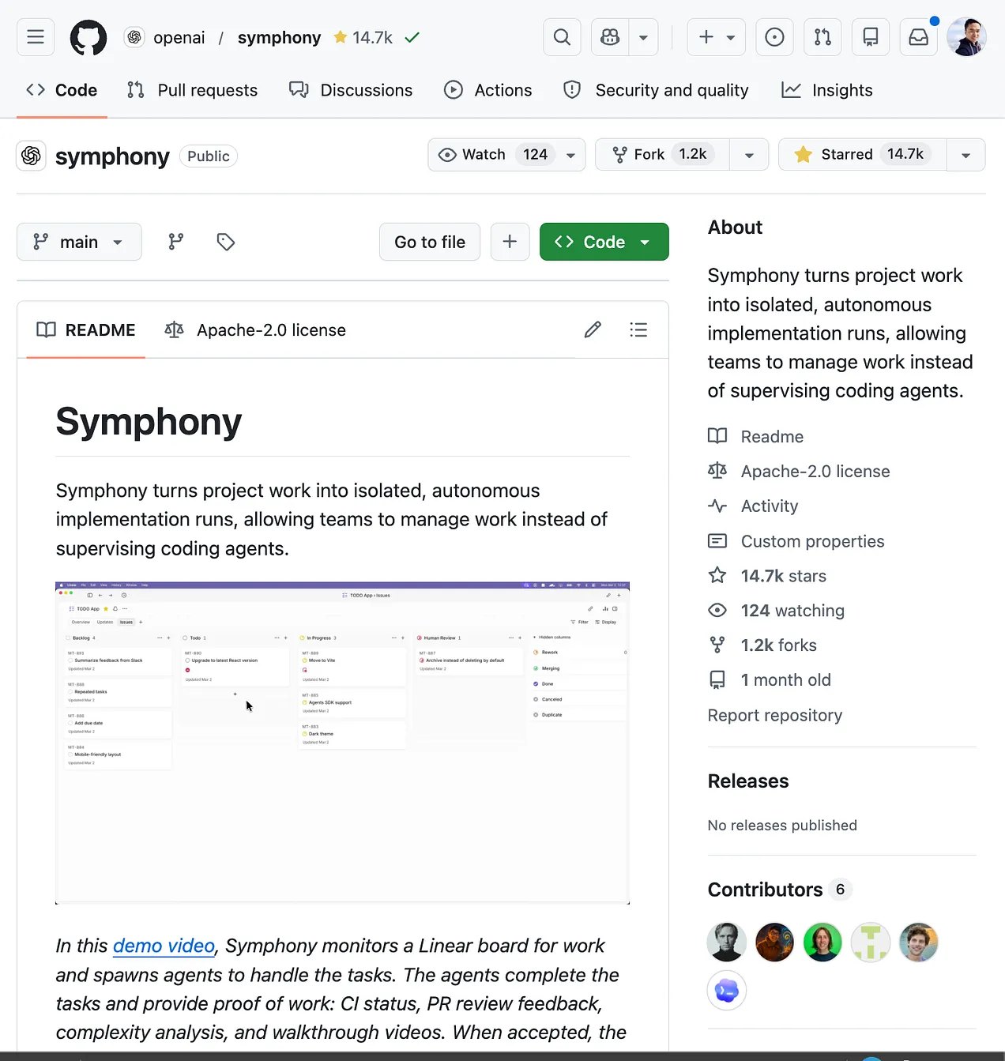Expand the main branch selector
Viewport: 1005px width, 1061px height.
coord(79,242)
